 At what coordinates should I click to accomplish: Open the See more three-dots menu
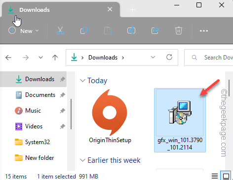[x=204, y=31]
